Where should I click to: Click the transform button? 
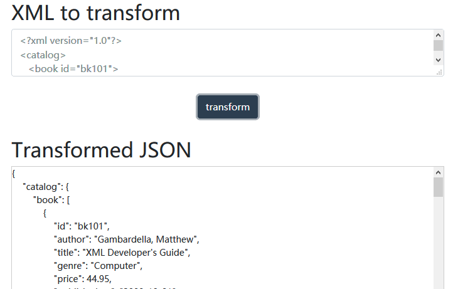coord(227,107)
